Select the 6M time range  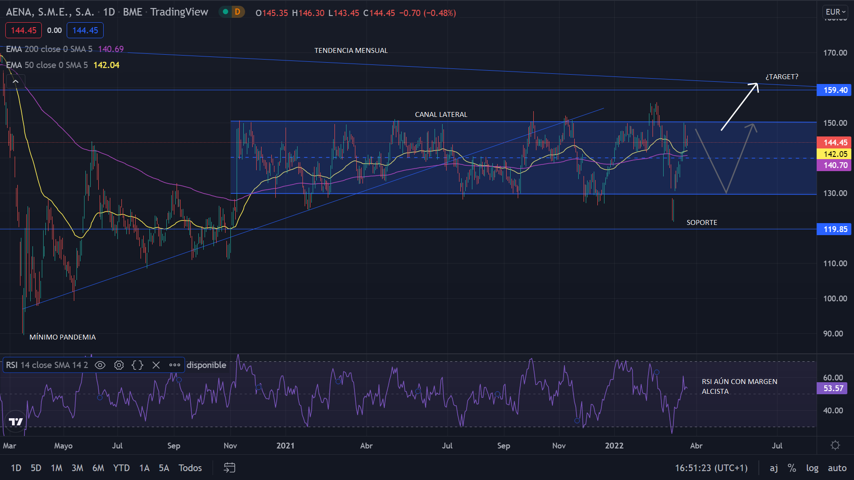click(98, 468)
